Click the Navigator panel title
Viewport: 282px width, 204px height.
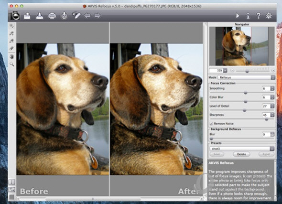point(242,24)
